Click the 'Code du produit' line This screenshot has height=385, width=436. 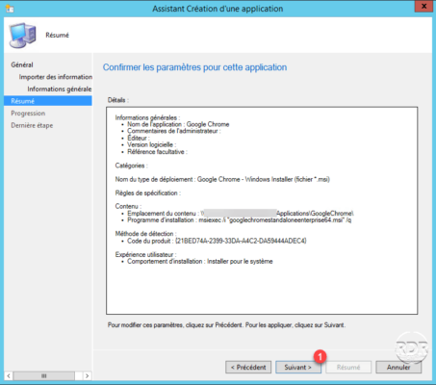217,241
